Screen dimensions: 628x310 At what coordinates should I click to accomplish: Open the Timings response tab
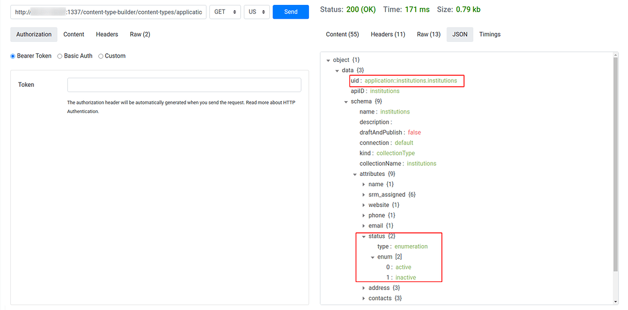pos(490,35)
